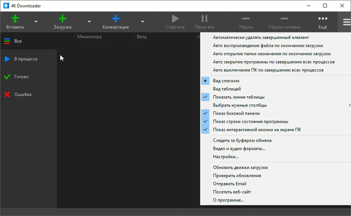Select the В процессе filter in sidebar
Image resolution: width=351 pixels, height=216 pixels.
pos(28,59)
